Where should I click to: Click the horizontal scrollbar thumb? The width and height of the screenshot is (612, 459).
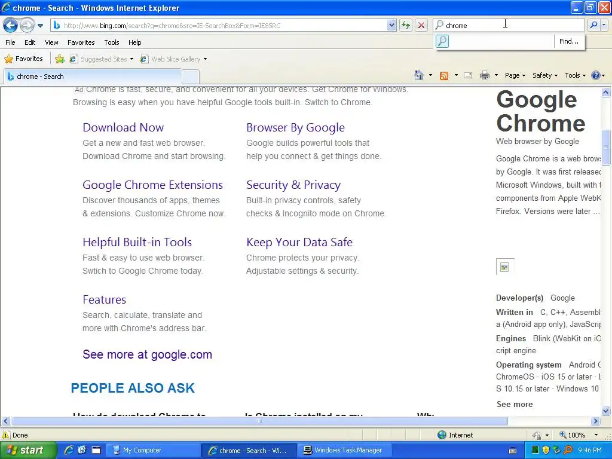pyautogui.click(x=259, y=421)
